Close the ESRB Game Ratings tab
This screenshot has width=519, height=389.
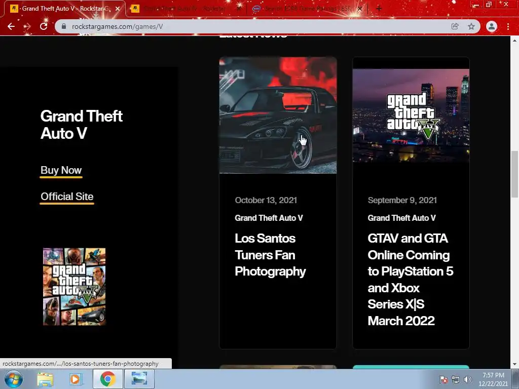click(360, 9)
